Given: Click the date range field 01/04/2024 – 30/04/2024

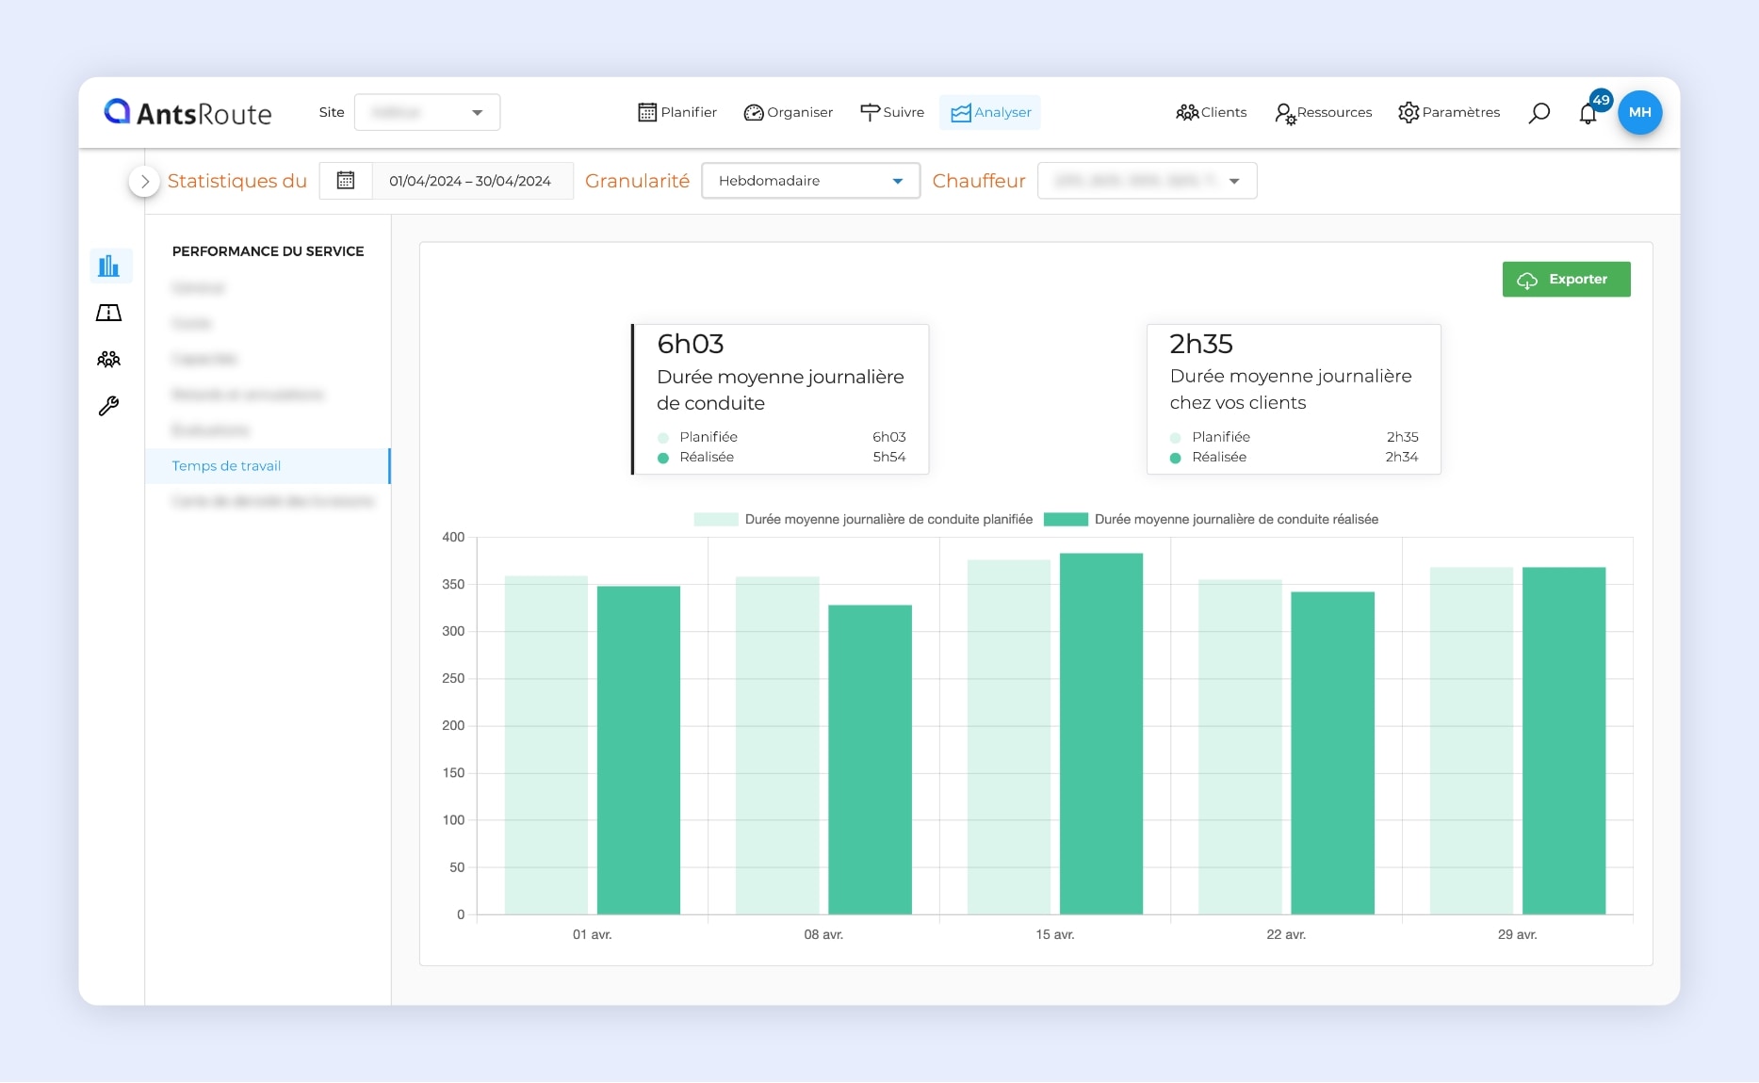Looking at the screenshot, I should 470,181.
